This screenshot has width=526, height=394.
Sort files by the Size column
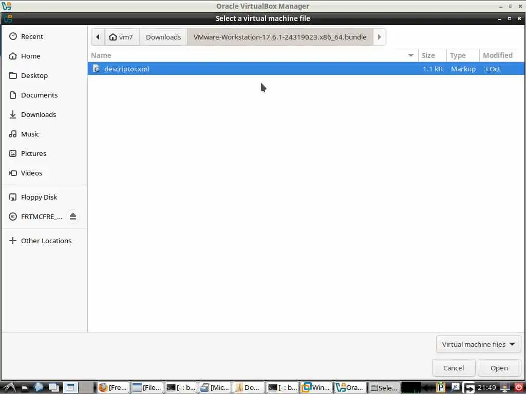pyautogui.click(x=432, y=55)
